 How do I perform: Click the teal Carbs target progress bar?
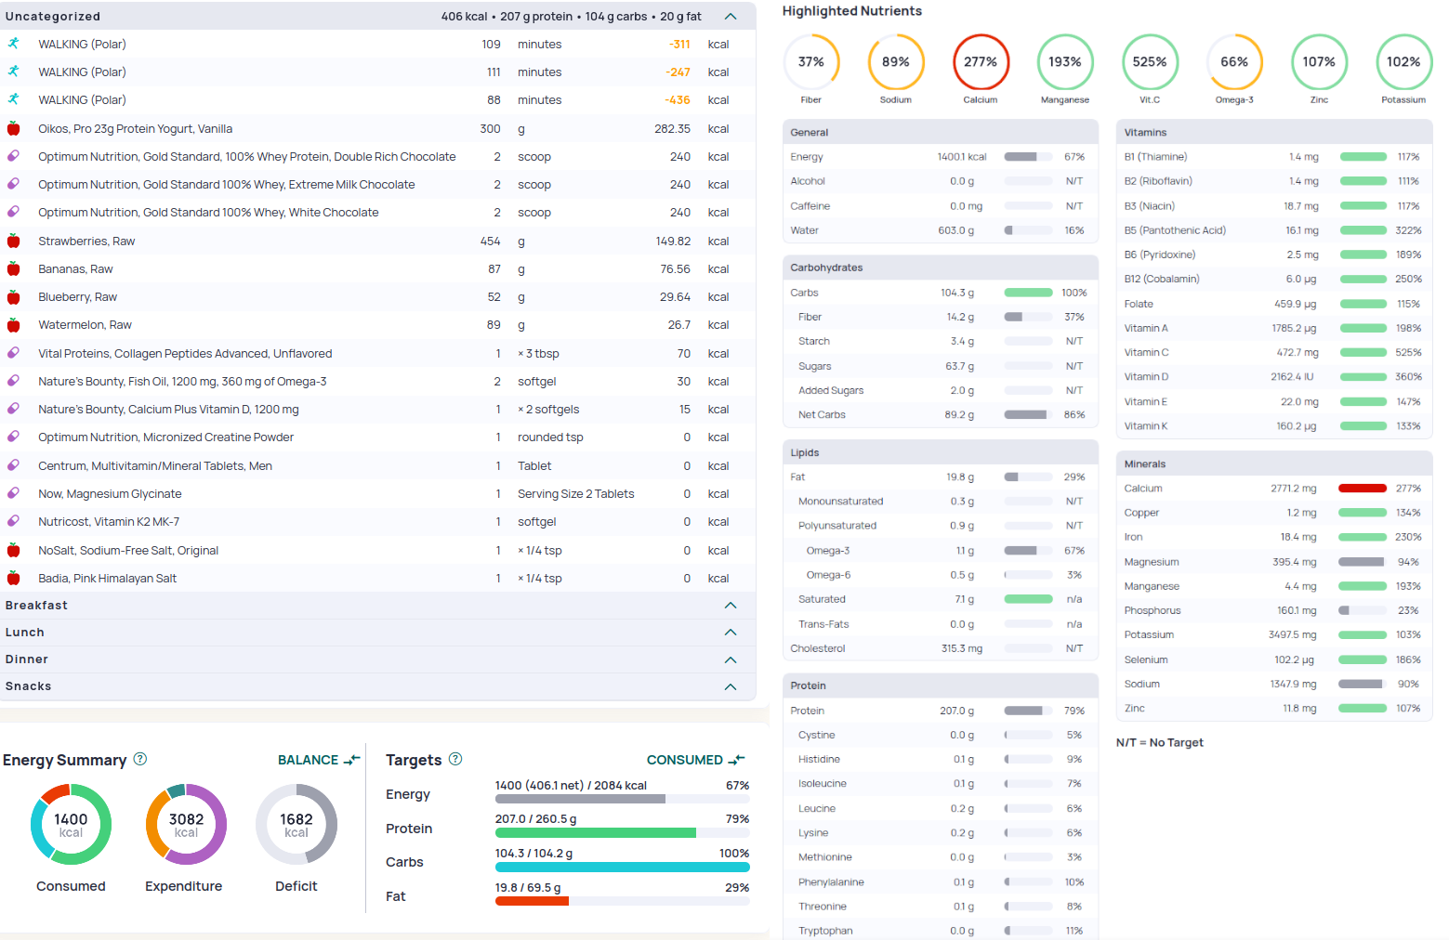click(623, 868)
